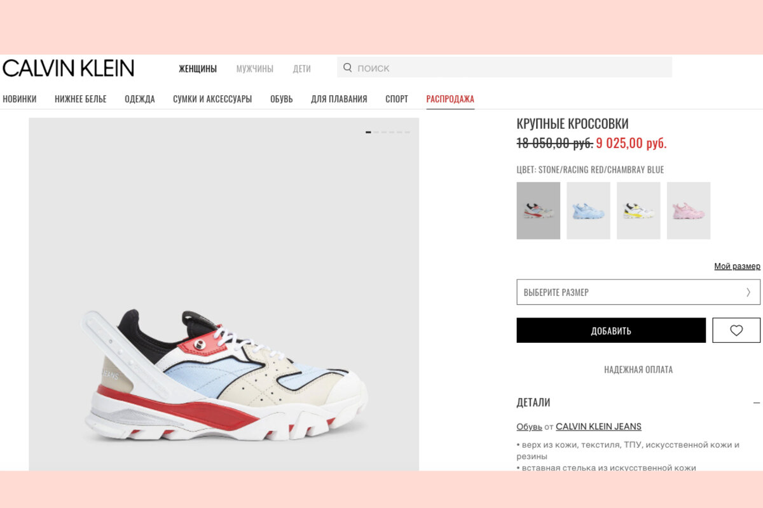The width and height of the screenshot is (763, 508).
Task: Add sneakers to wishlist with heart icon
Action: (x=736, y=330)
